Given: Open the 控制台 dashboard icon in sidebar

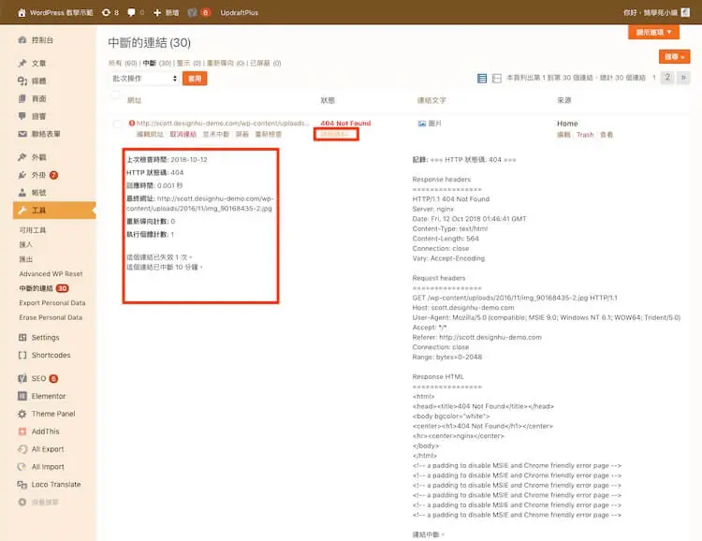Looking at the screenshot, I should (x=22, y=40).
